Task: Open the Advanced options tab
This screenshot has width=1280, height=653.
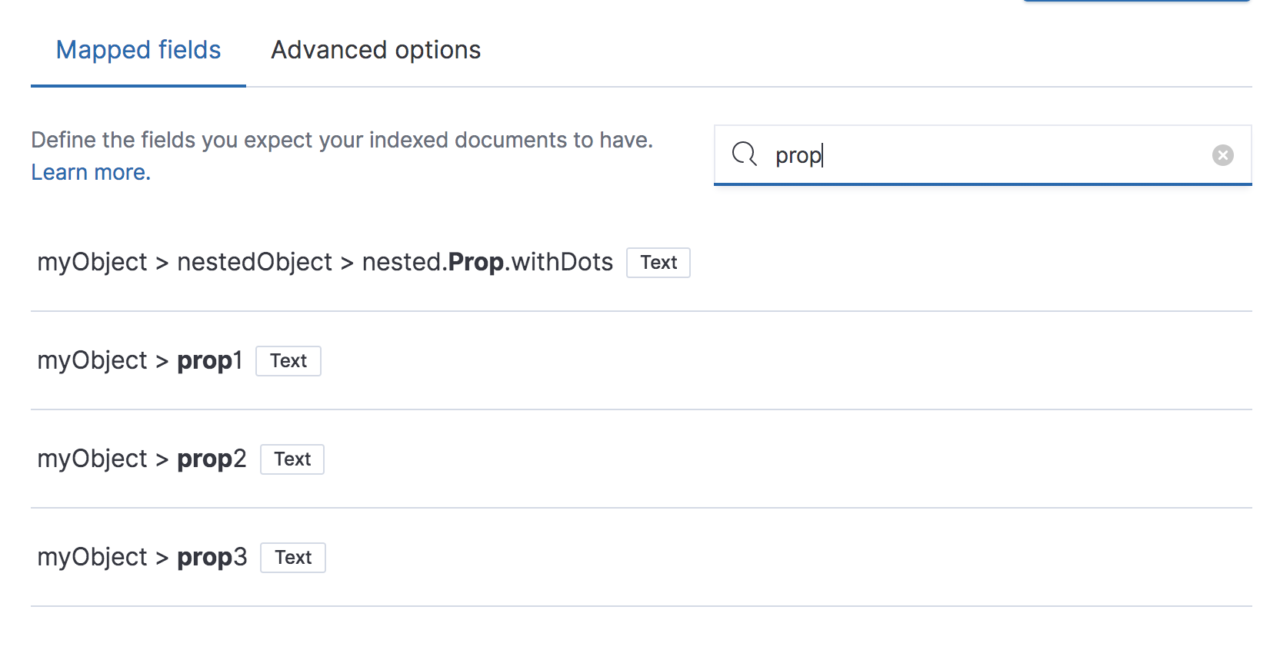Action: (375, 51)
